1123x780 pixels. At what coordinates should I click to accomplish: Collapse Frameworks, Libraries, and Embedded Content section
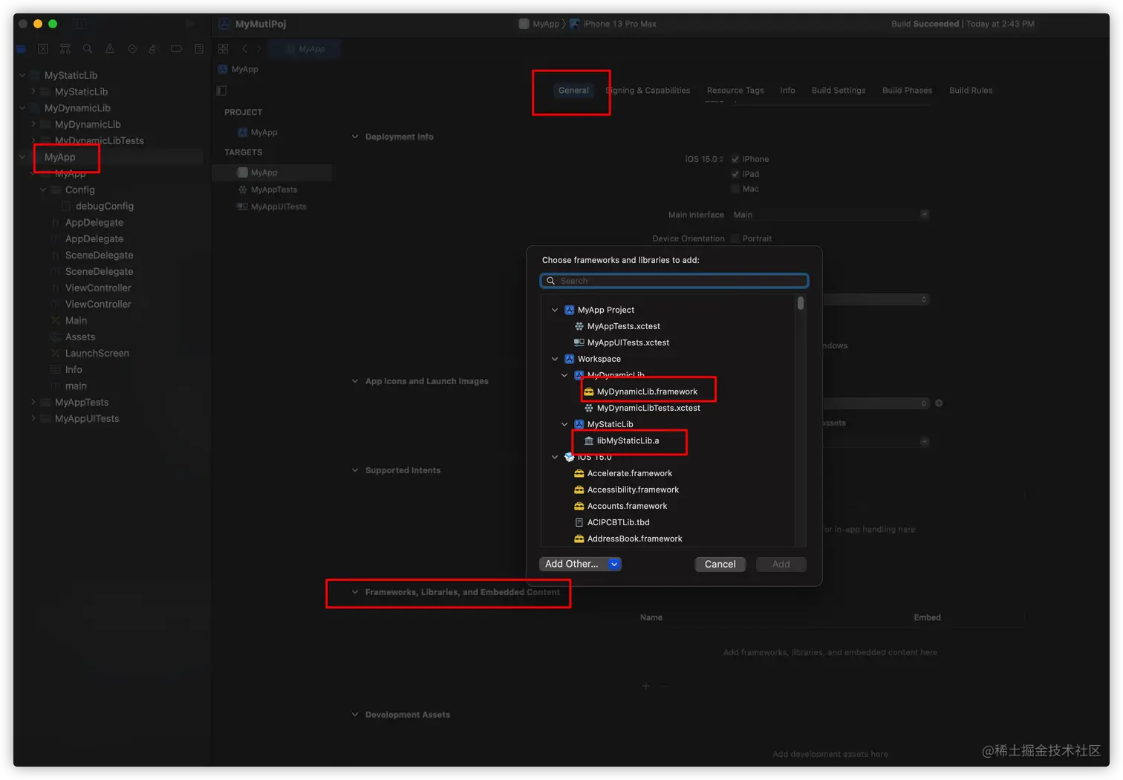coord(355,592)
